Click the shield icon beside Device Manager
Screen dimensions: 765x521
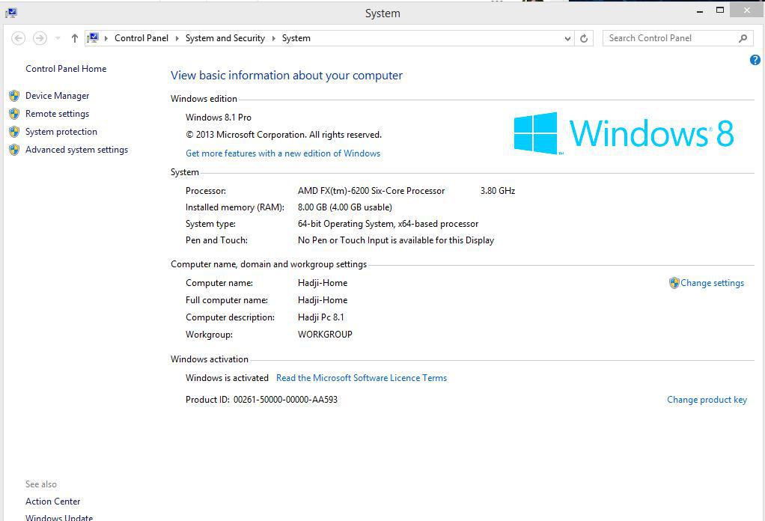tap(14, 96)
